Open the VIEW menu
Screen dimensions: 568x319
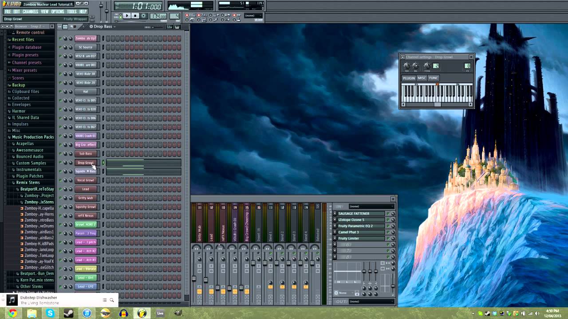point(45,12)
